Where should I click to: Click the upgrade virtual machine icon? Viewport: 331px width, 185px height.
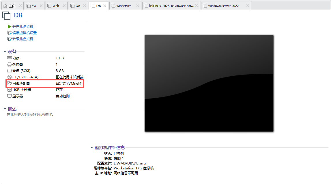[9, 39]
